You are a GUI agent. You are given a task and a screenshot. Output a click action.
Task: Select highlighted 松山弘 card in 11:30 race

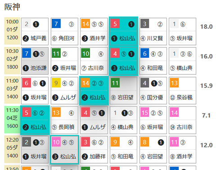(x=35, y=120)
